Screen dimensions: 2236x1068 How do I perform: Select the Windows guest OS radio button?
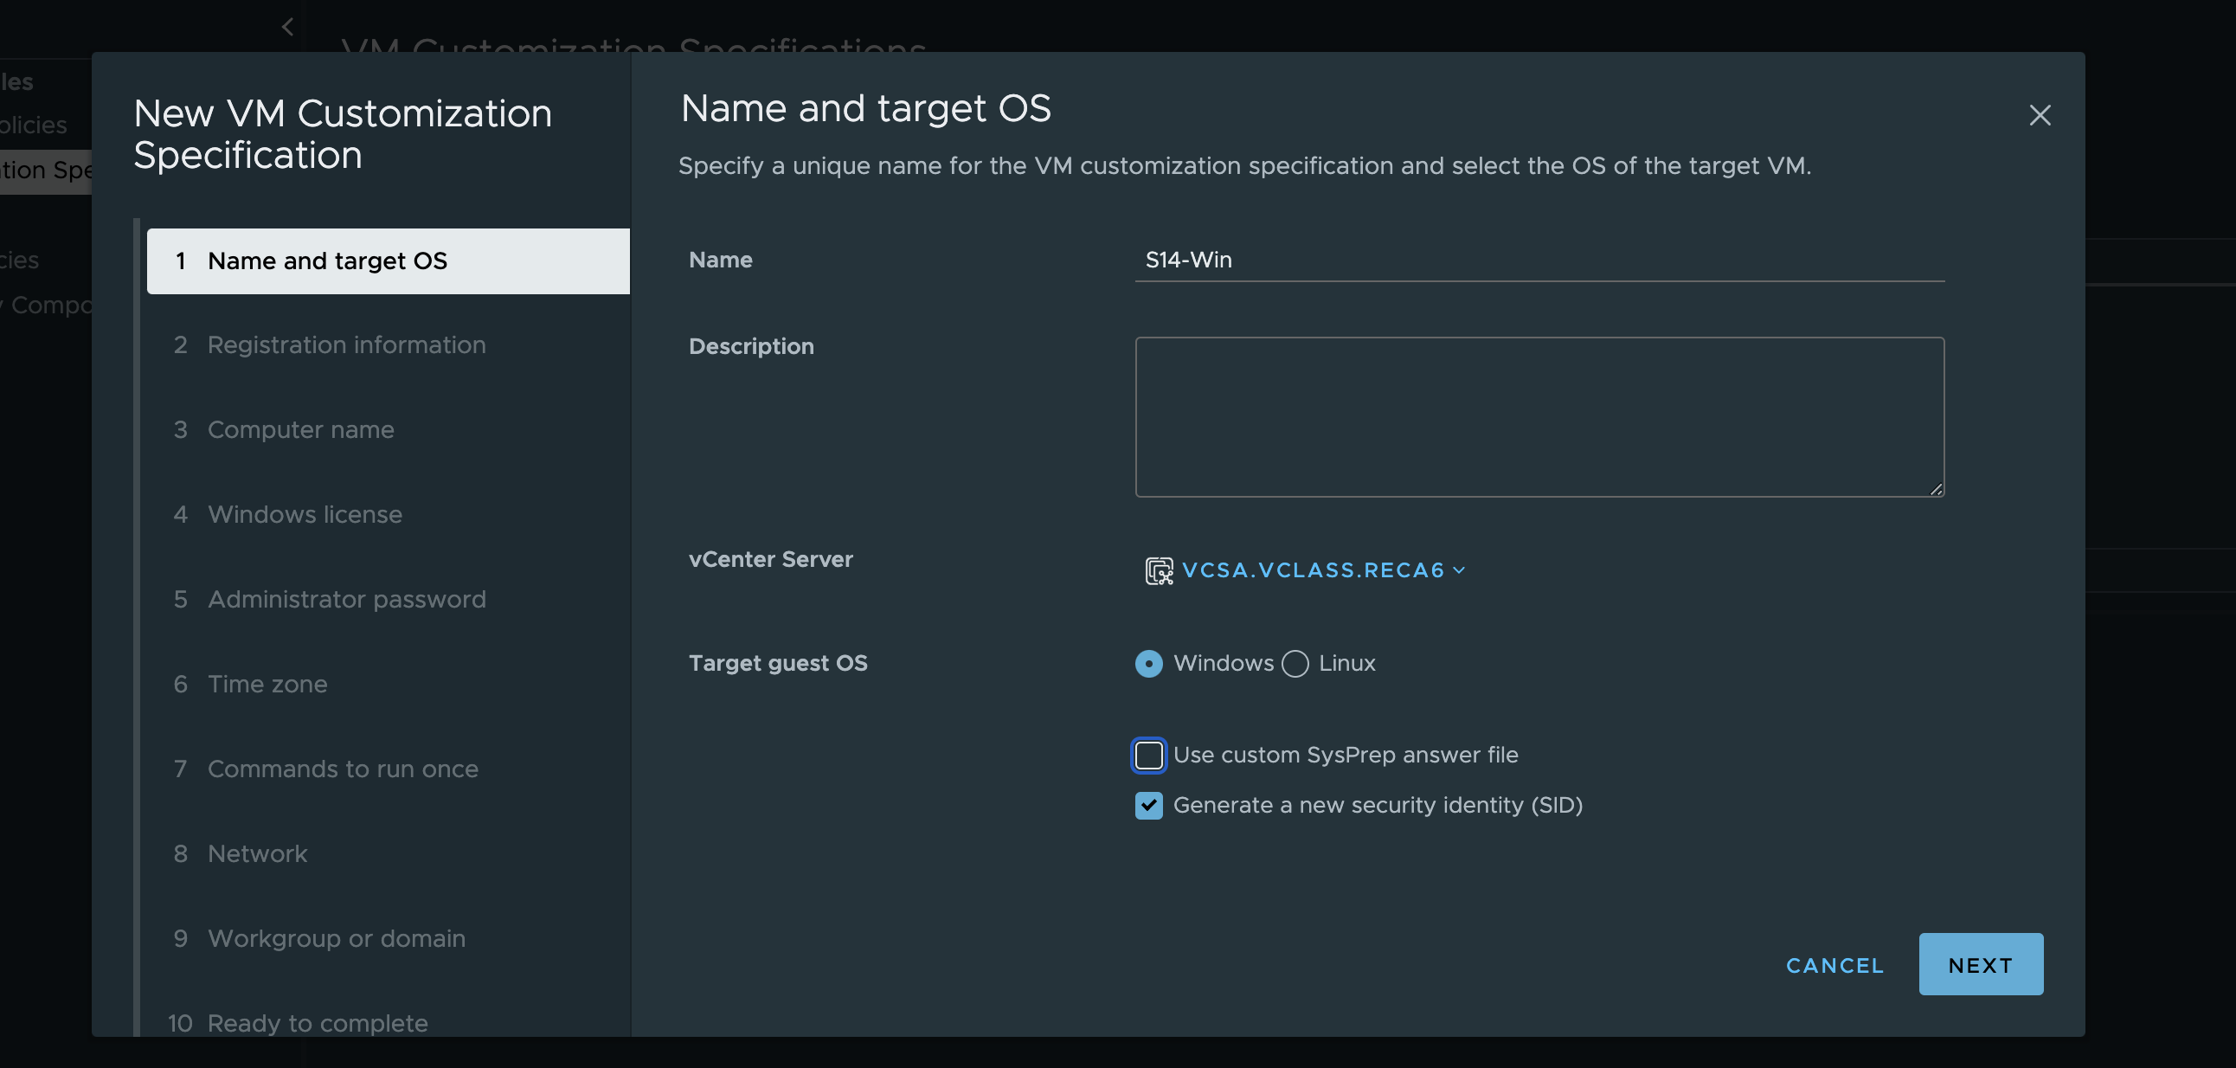tap(1148, 663)
